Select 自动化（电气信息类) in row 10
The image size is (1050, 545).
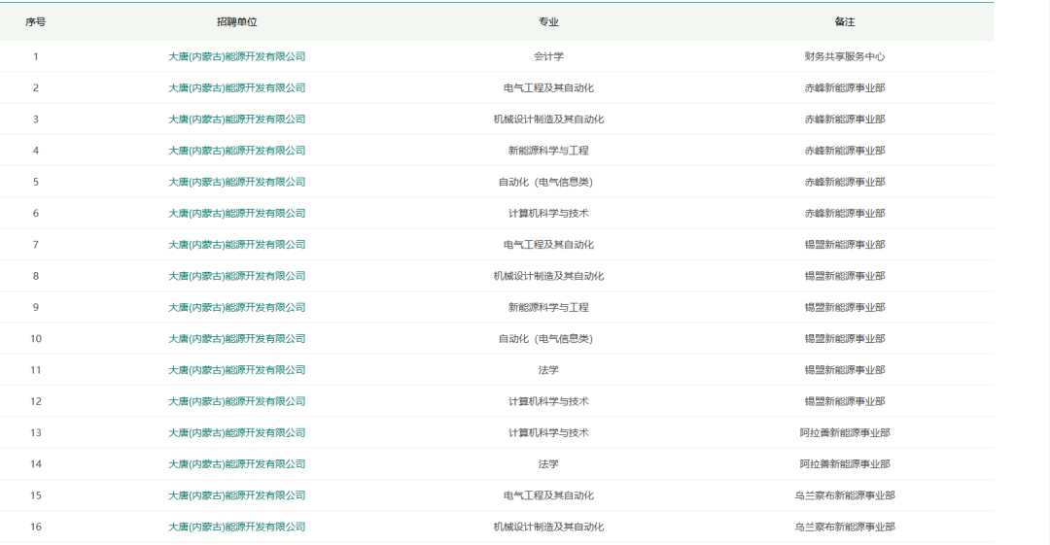[545, 339]
